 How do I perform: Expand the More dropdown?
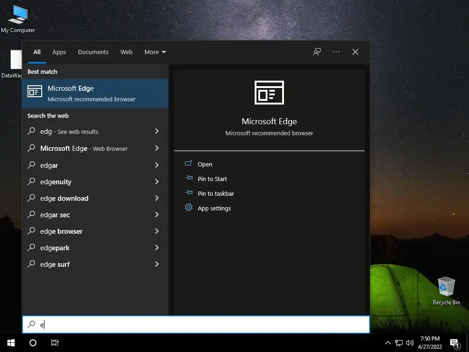pos(155,52)
